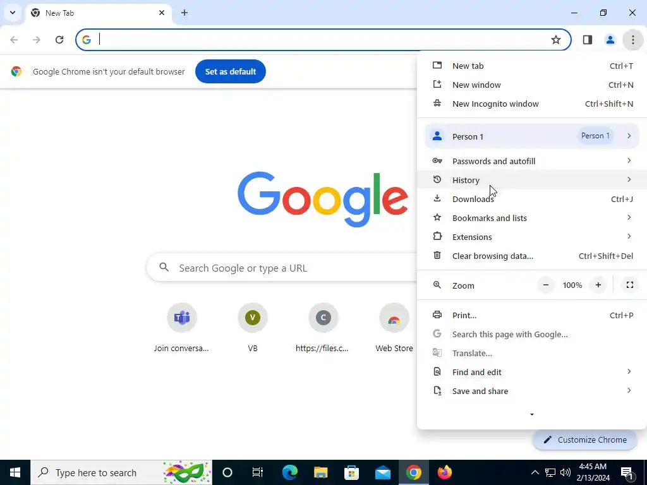Choose Clear browsing data

tap(532, 256)
